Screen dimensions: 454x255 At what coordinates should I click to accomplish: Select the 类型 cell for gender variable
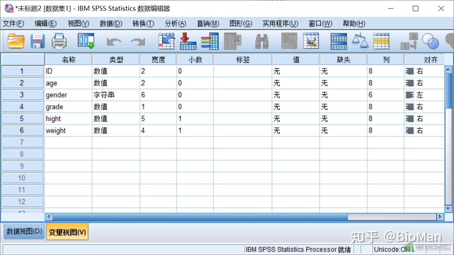115,95
